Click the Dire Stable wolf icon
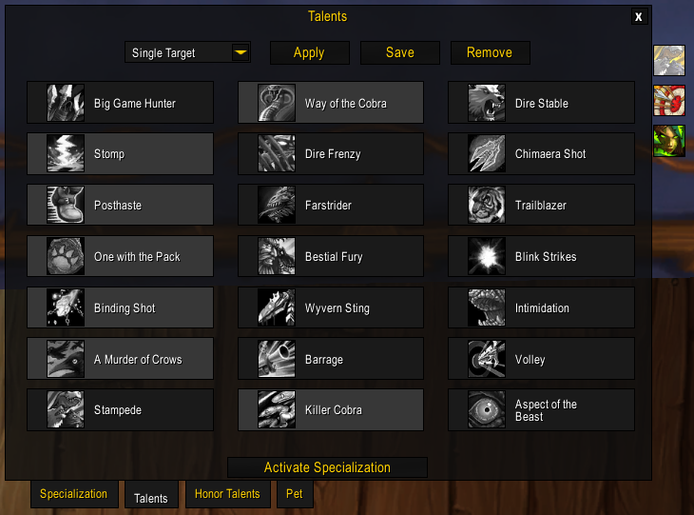This screenshot has height=515, width=694. point(487,103)
